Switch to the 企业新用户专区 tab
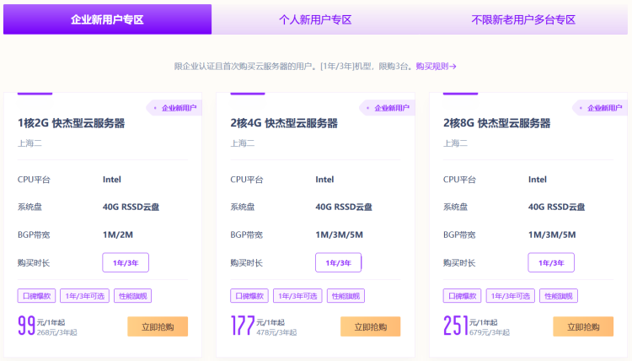632x361 pixels. point(107,19)
